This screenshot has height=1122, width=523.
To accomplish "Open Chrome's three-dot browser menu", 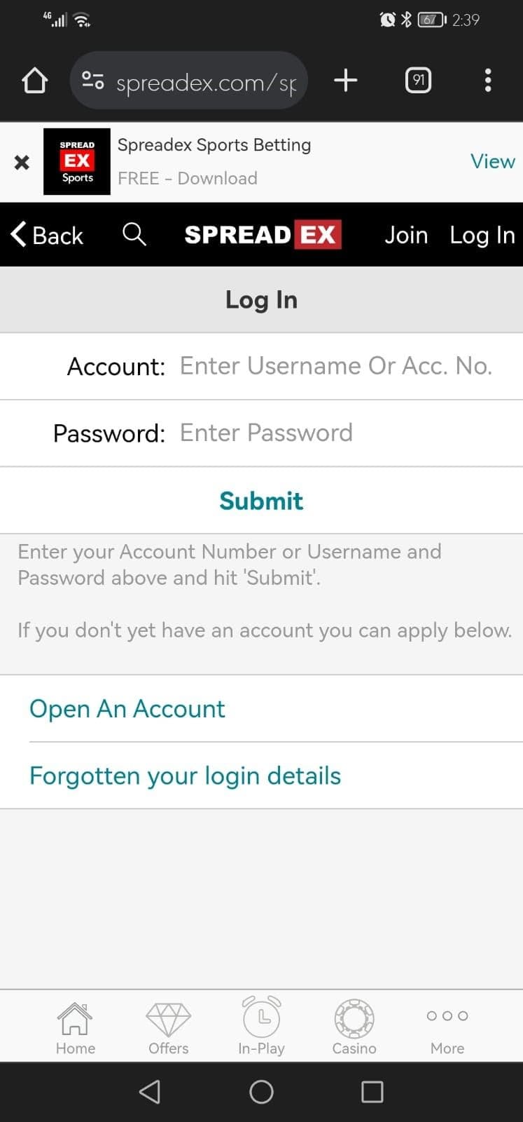I will point(488,80).
